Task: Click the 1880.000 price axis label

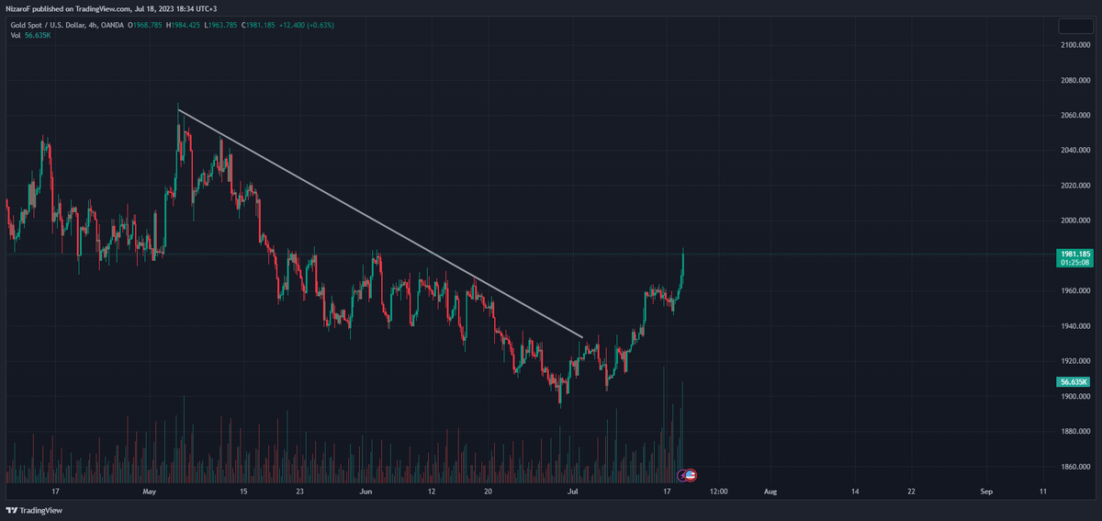Action: [x=1074, y=432]
